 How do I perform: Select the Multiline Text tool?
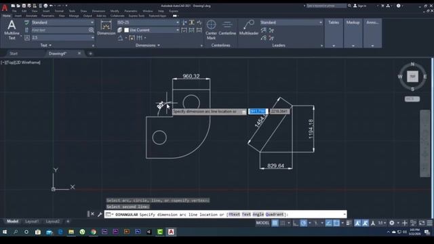[x=12, y=30]
